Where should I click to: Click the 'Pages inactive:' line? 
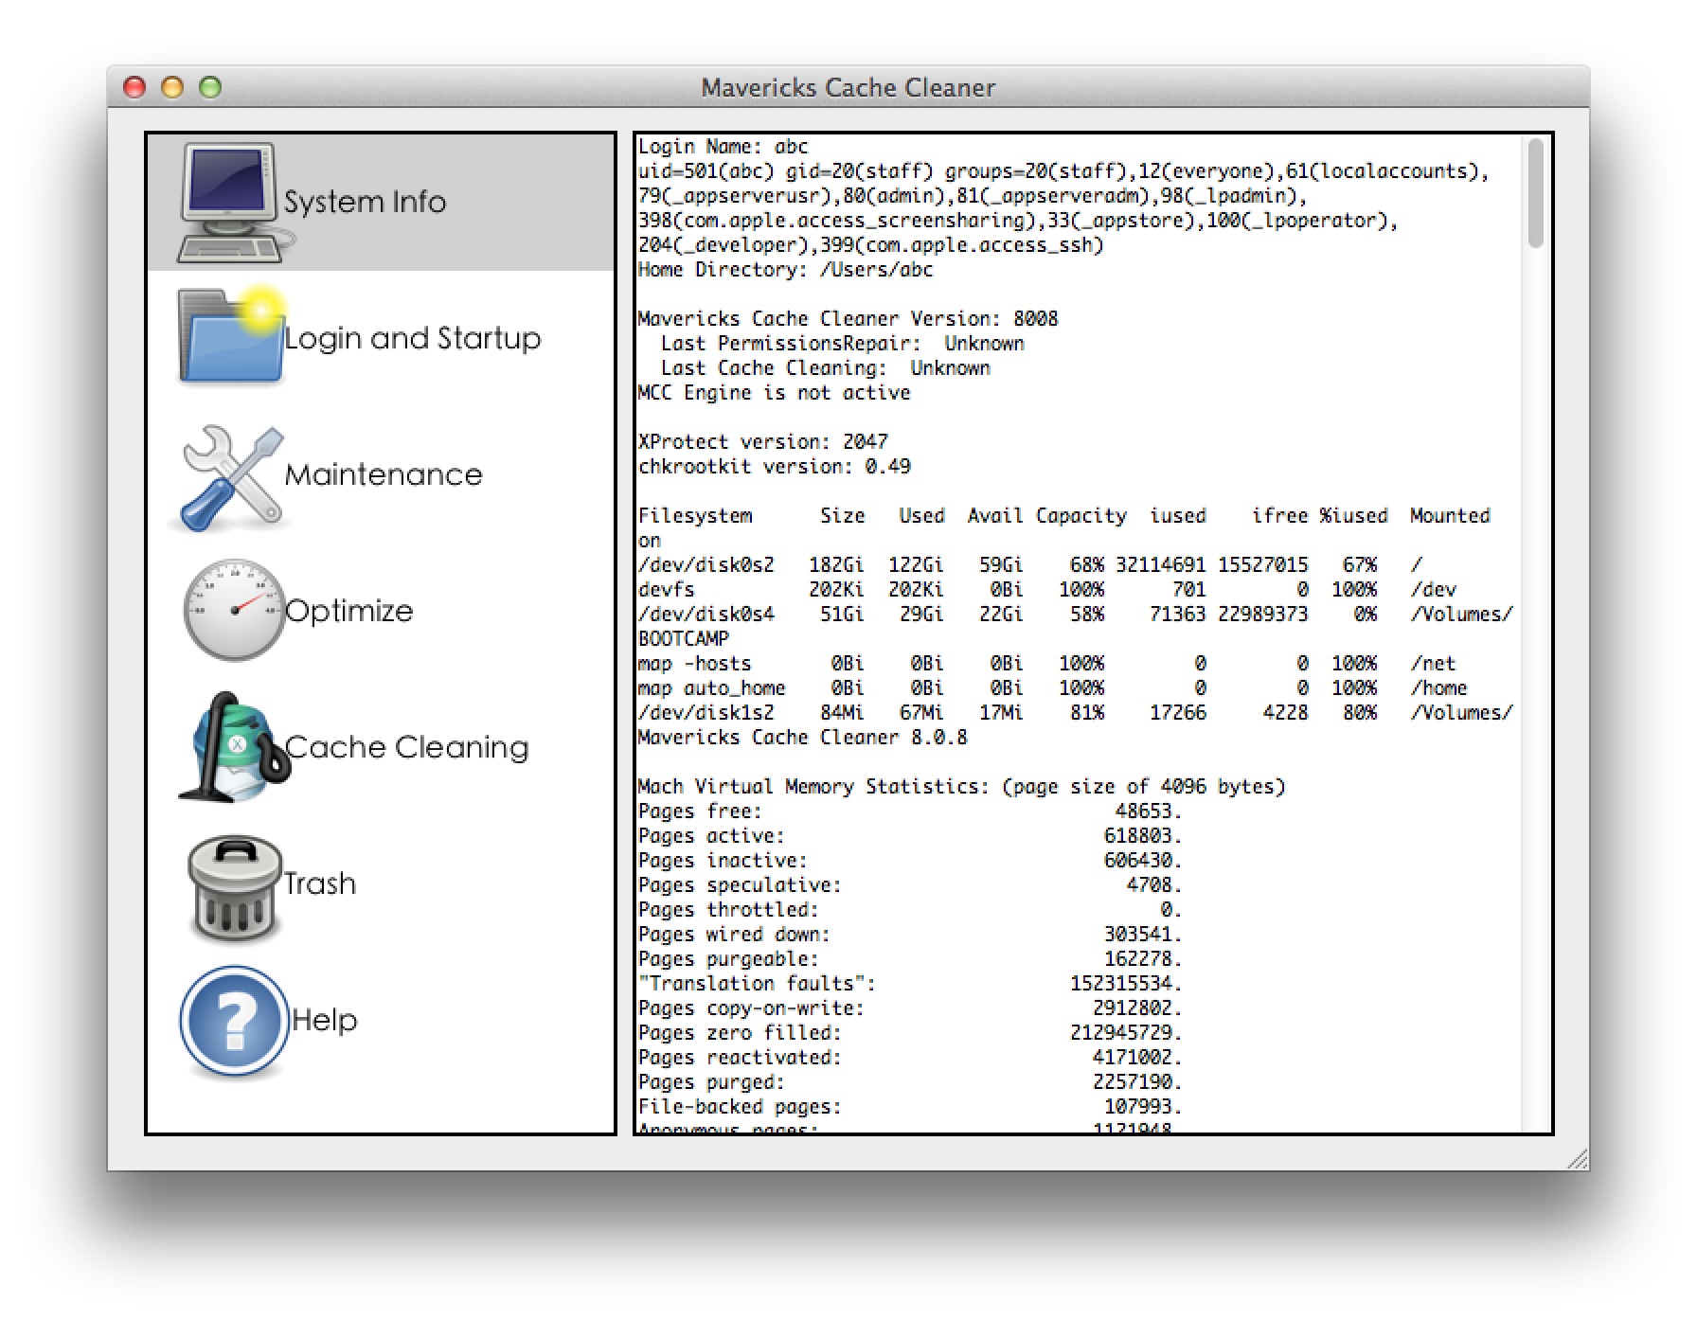910,861
